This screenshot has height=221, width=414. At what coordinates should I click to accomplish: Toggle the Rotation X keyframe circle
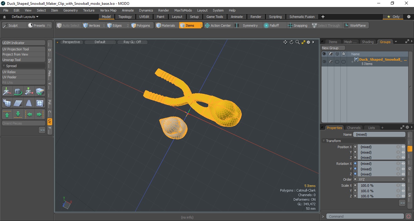(x=355, y=164)
